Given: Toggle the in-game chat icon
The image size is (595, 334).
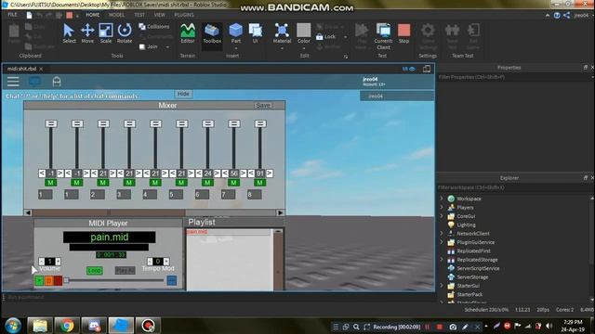Looking at the screenshot, I should point(34,82).
